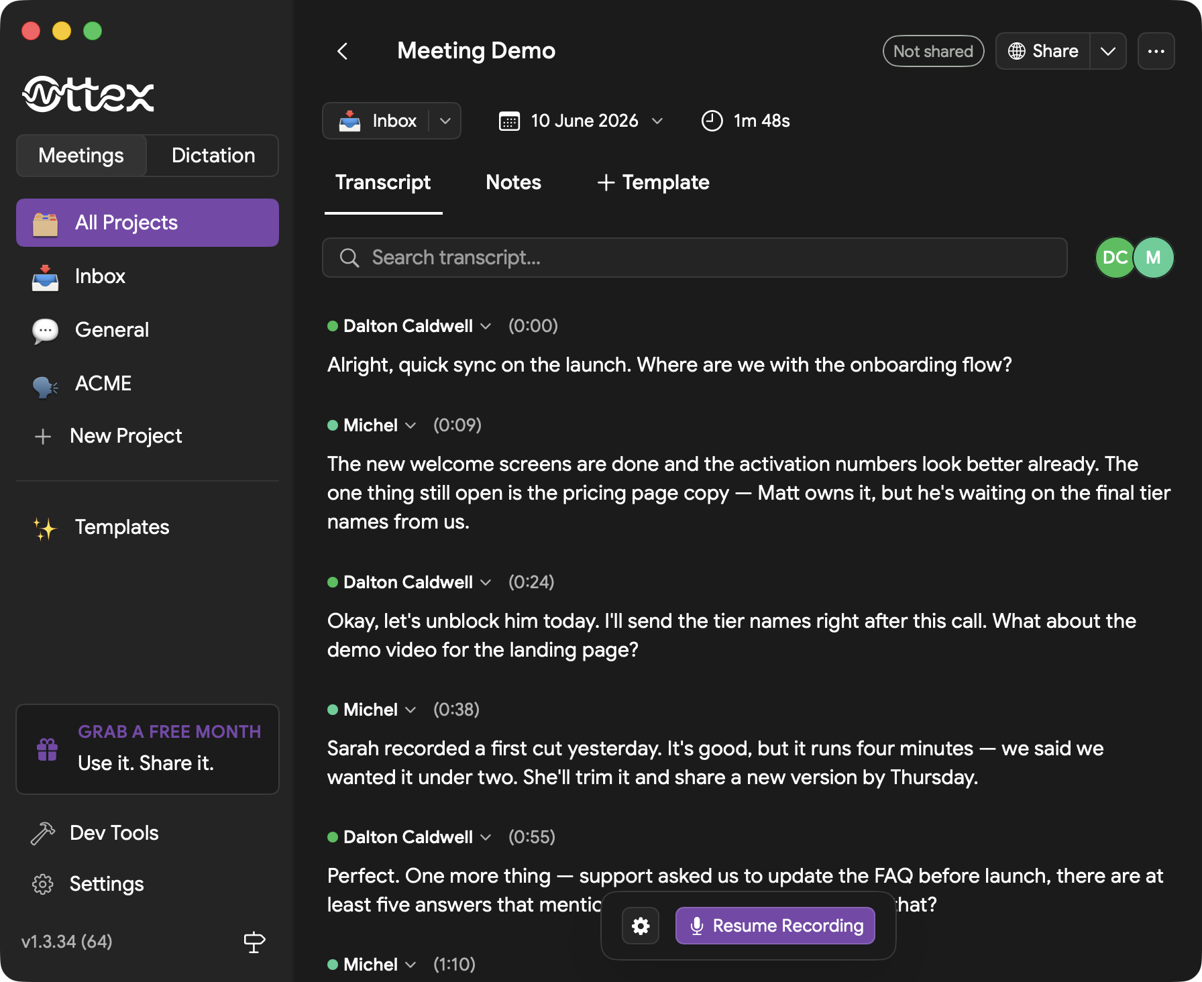Viewport: 1202px width, 982px height.
Task: Click the Templates sparkle icon
Action: point(45,528)
